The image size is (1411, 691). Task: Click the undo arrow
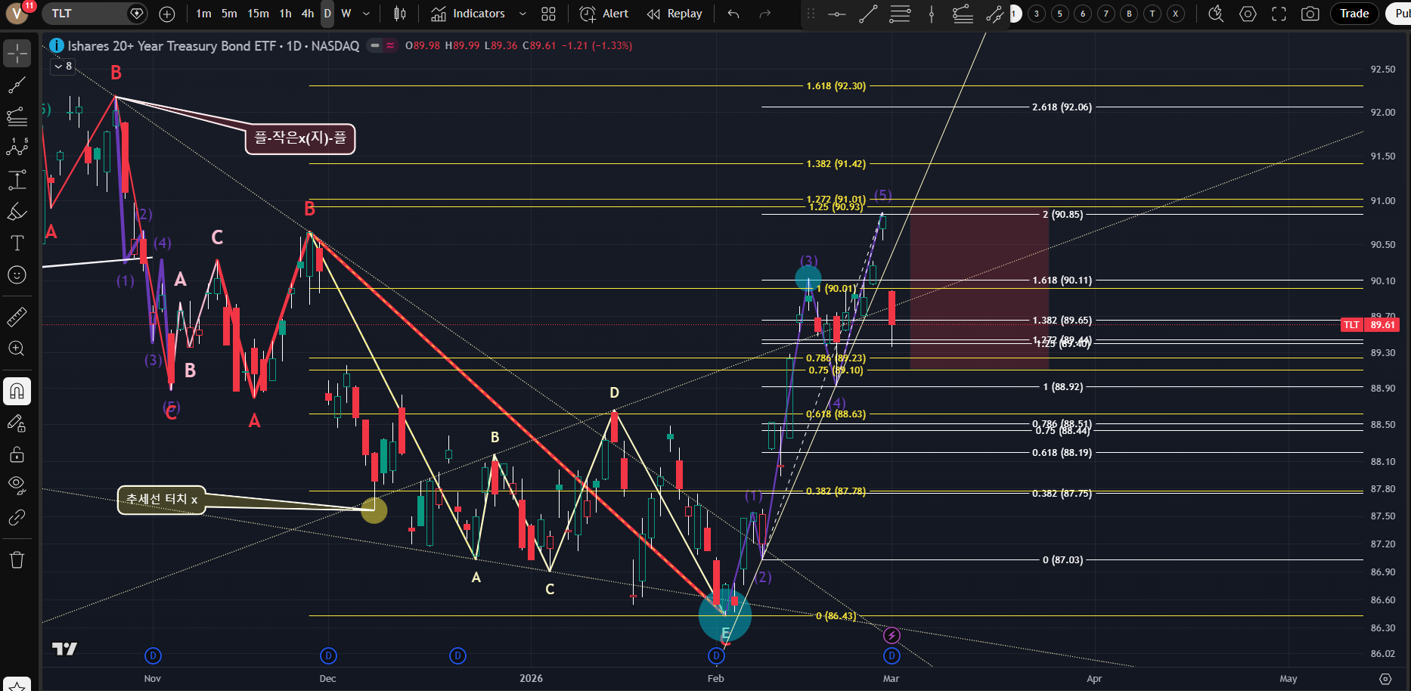[x=733, y=14]
